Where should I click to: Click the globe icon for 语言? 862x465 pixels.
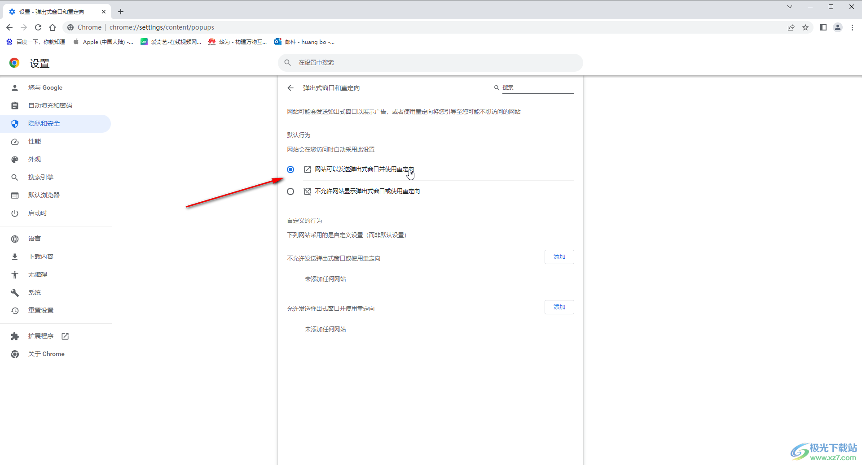pyautogui.click(x=15, y=239)
